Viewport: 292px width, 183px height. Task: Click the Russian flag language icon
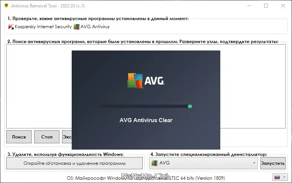pos(277,177)
